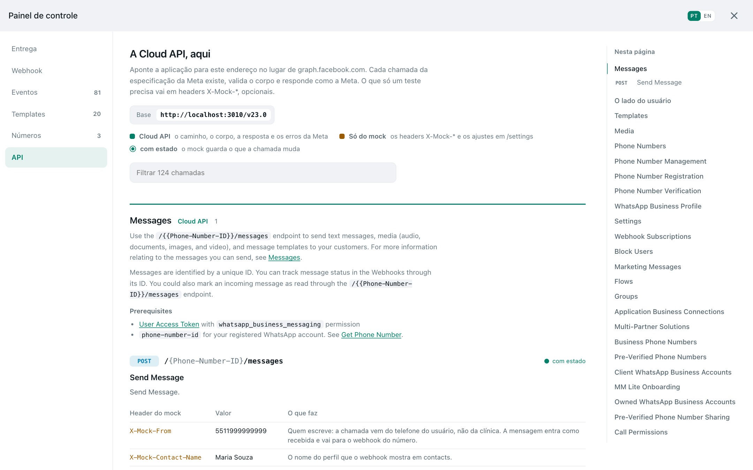
Task: Jump to WhatsApp Business Profile section
Action: point(658,206)
